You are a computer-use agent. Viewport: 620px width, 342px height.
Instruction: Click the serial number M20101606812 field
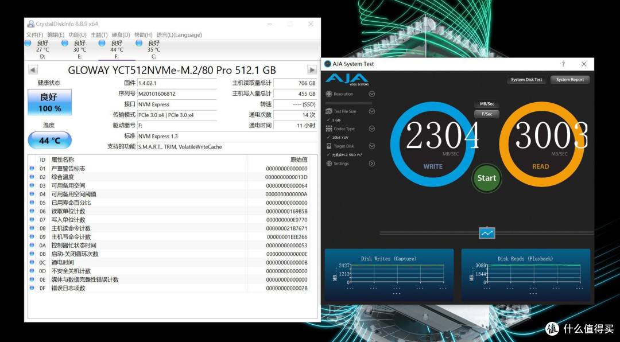(177, 94)
